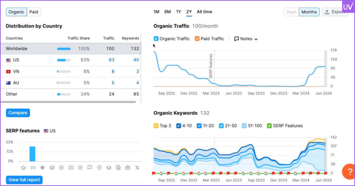
Task: Uncheck the Top 3 keywords checkbox
Action: 156,126
